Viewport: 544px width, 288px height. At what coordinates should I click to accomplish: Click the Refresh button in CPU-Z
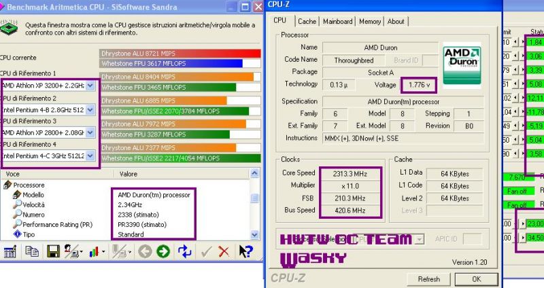click(x=429, y=279)
